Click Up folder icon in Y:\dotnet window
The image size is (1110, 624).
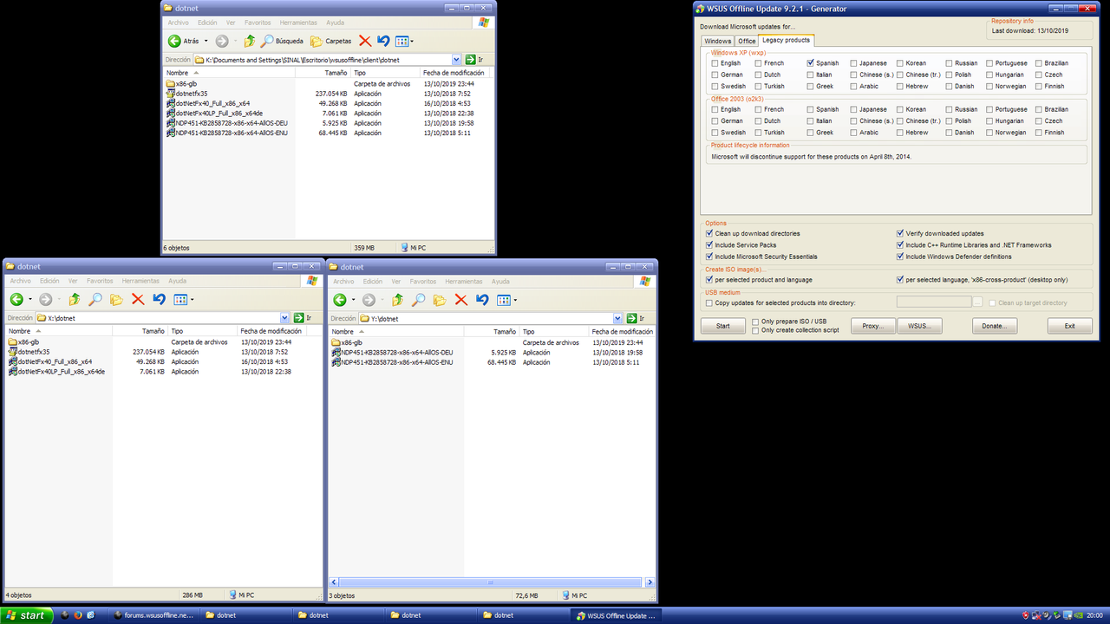pyautogui.click(x=398, y=300)
